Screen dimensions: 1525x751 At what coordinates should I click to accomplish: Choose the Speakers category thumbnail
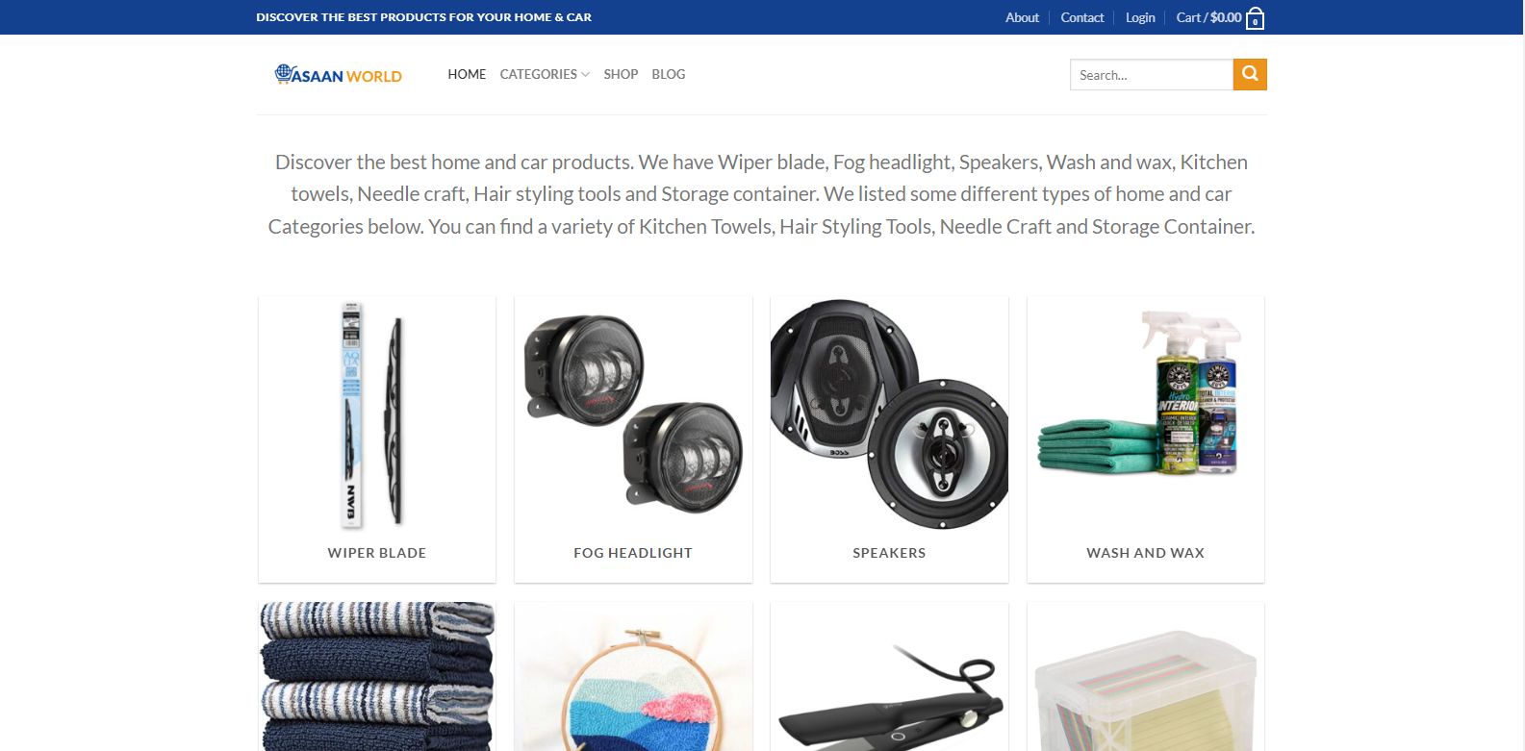tap(889, 415)
